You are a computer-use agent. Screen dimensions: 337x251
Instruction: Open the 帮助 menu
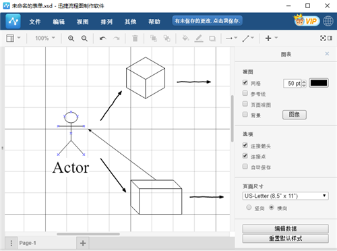click(154, 22)
